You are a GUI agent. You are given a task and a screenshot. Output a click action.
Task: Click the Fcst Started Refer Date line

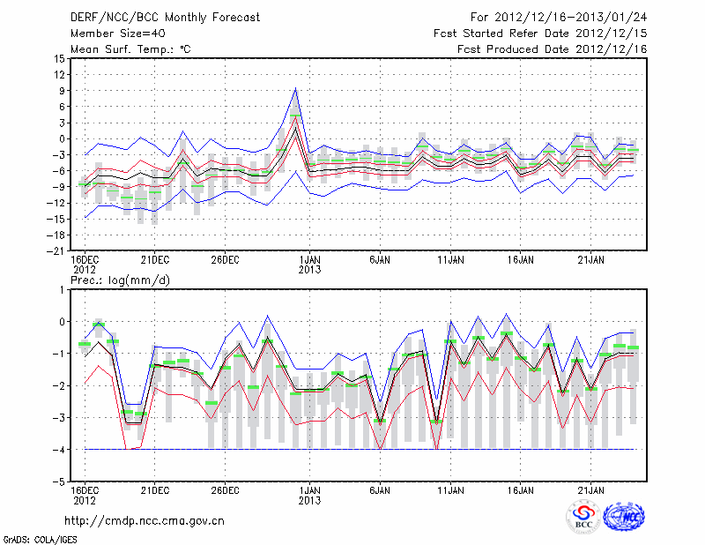click(x=540, y=33)
